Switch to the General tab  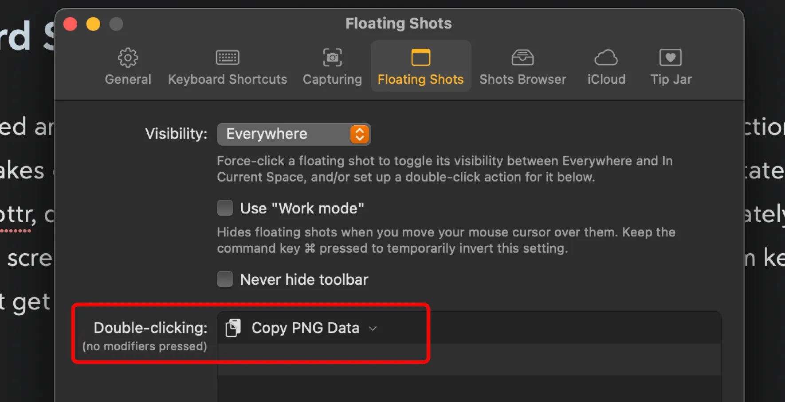point(128,66)
